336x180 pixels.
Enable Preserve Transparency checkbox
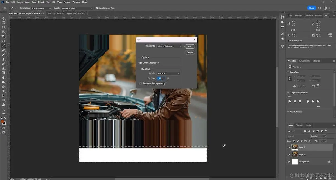141,84
